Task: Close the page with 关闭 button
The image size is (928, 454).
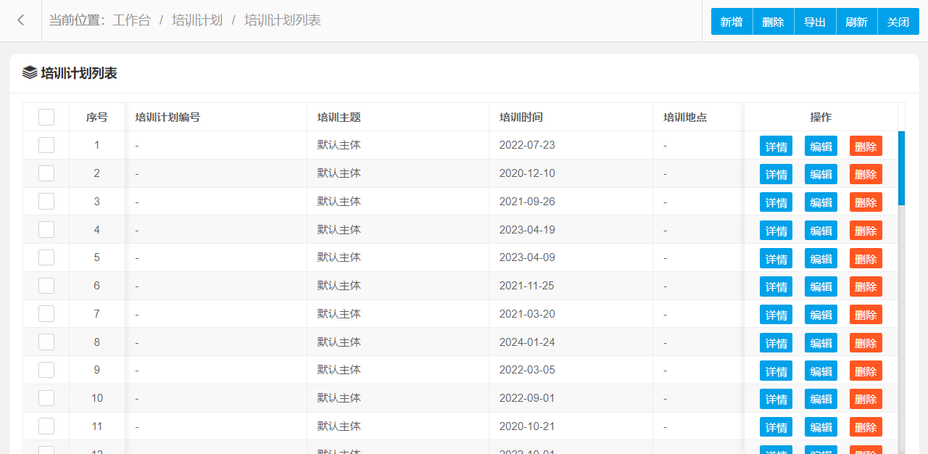Action: click(x=898, y=22)
